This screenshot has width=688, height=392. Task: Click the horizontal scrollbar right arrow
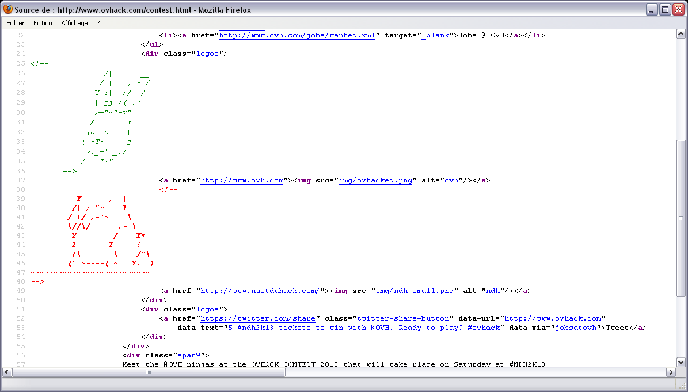[671, 372]
